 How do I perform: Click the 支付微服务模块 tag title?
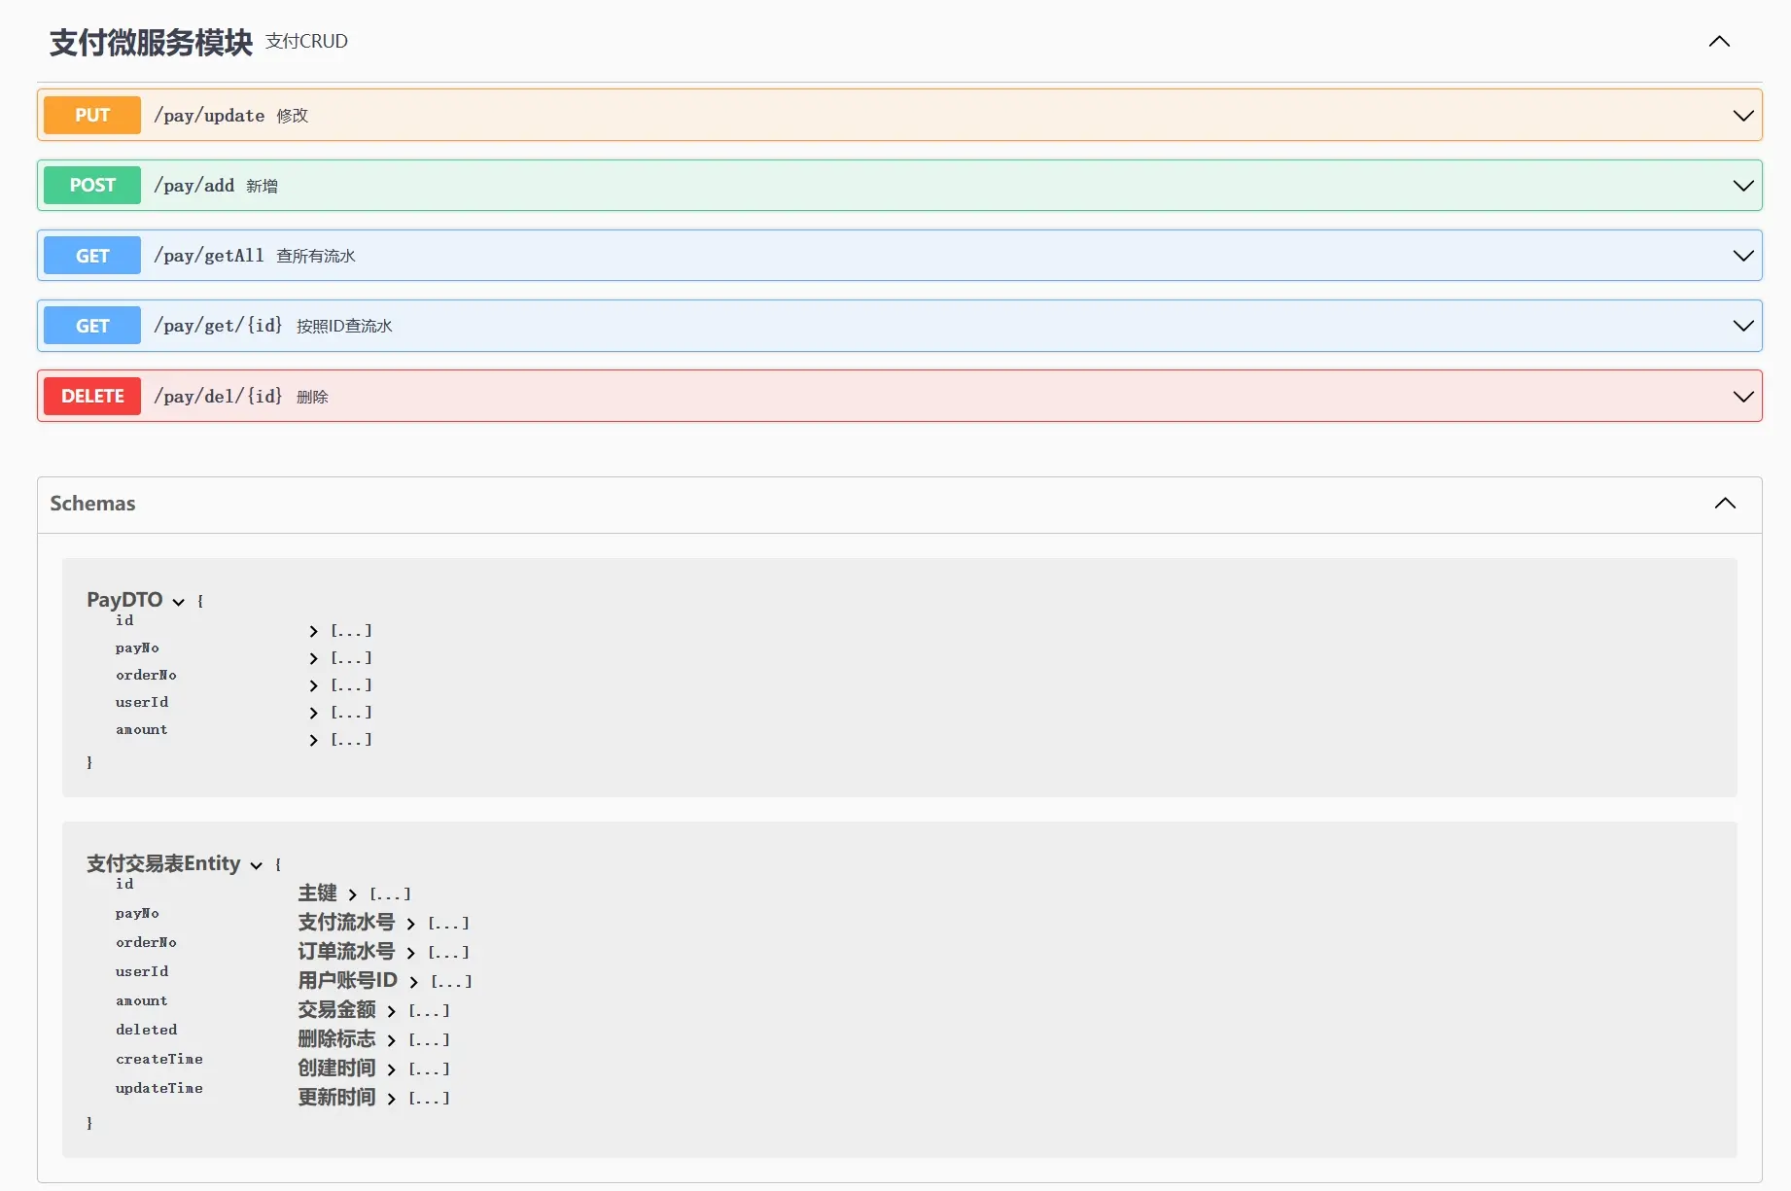click(x=151, y=42)
